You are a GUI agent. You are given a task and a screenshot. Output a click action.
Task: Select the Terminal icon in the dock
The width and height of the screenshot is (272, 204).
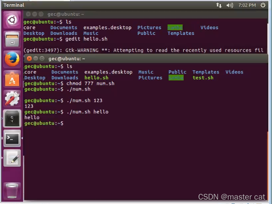12,138
